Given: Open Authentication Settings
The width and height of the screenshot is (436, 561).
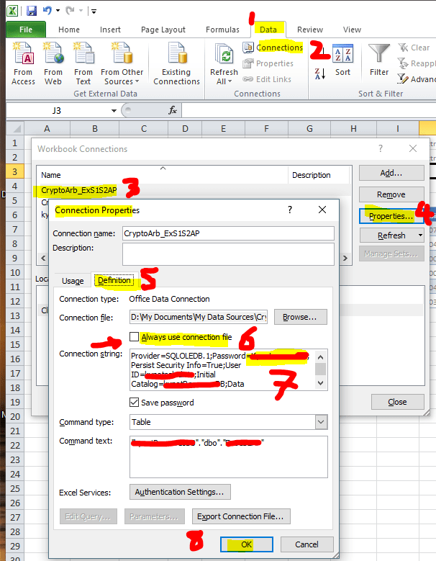Looking at the screenshot, I should [x=180, y=492].
